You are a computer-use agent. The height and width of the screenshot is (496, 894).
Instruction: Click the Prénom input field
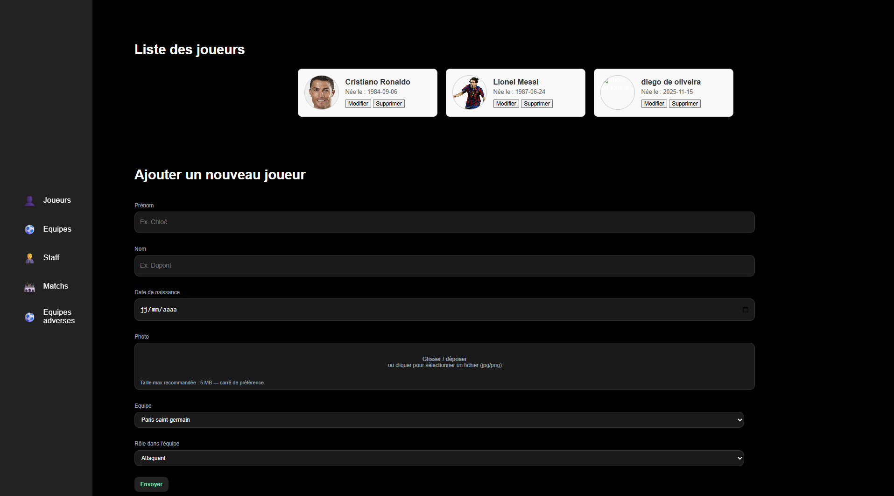tap(443, 222)
